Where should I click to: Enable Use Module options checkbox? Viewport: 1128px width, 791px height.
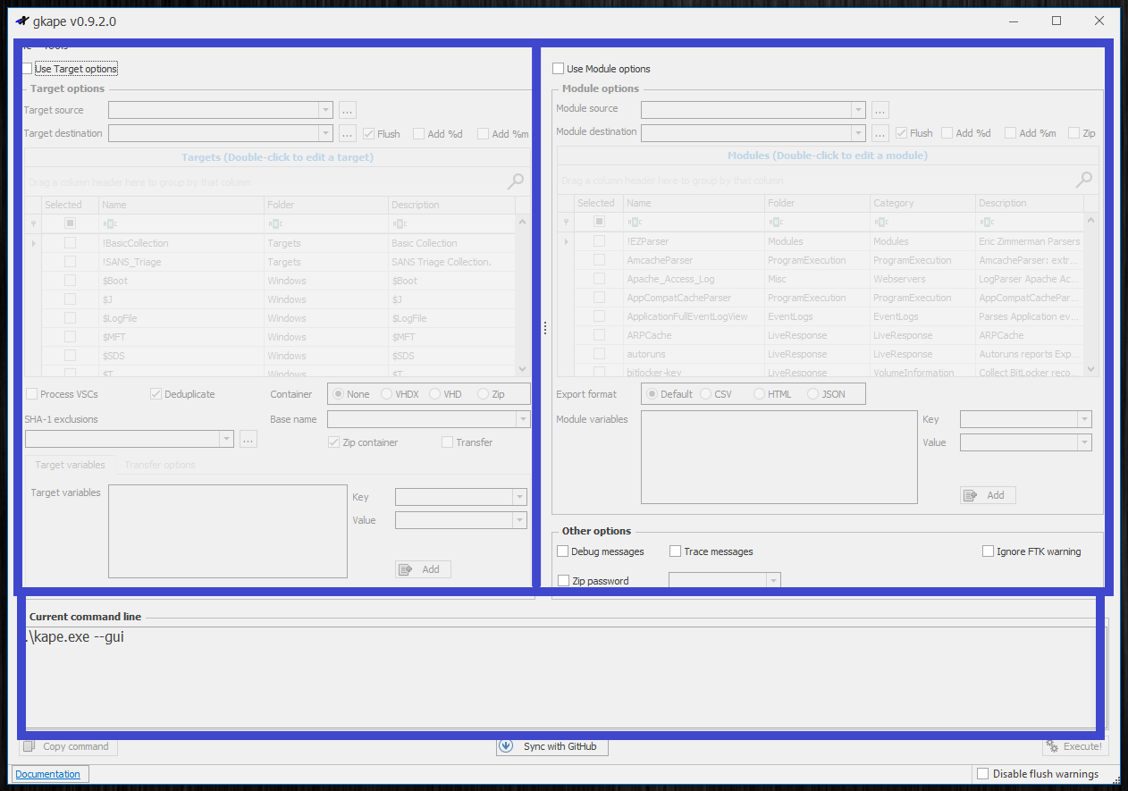coord(558,69)
